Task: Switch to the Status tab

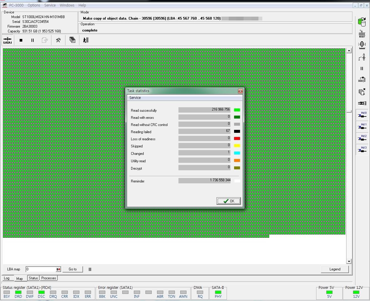Action: [33, 278]
